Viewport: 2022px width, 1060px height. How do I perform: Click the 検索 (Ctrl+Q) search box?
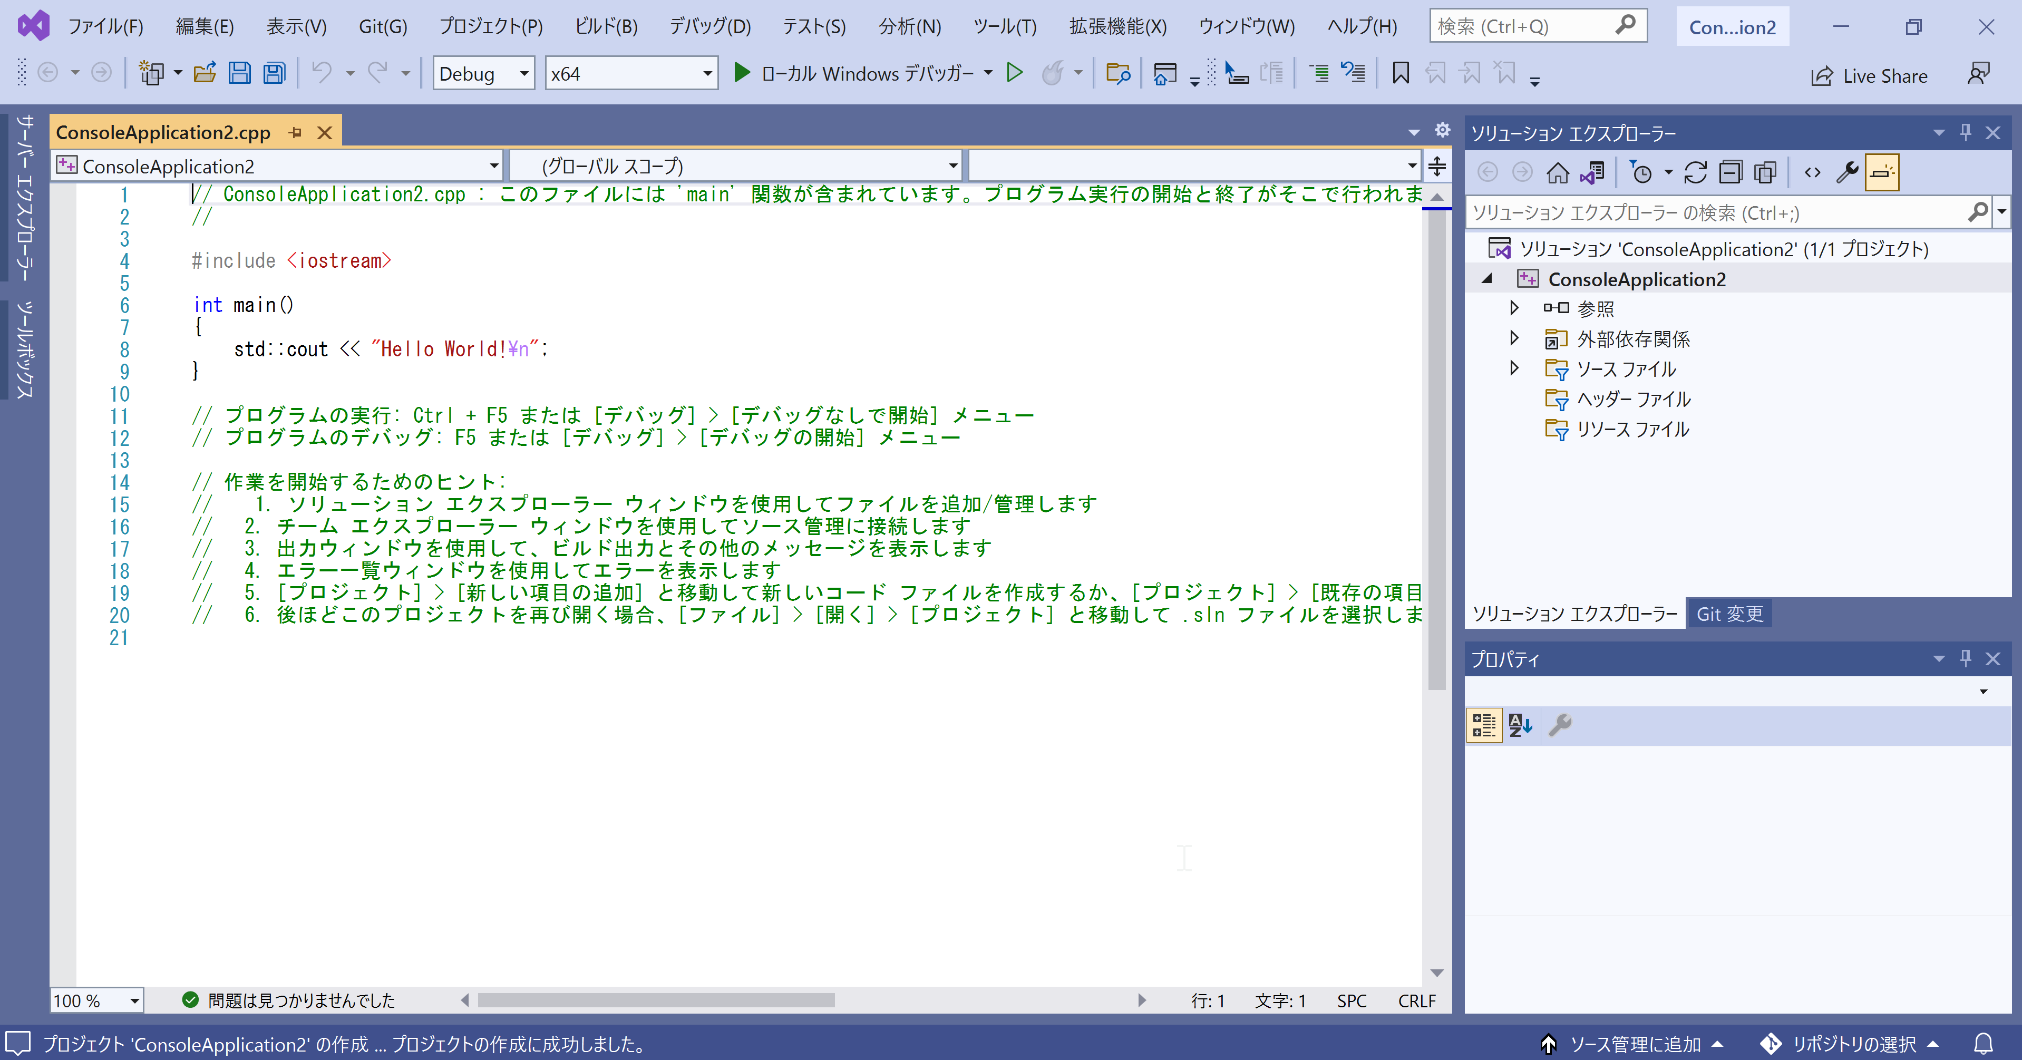[1539, 27]
